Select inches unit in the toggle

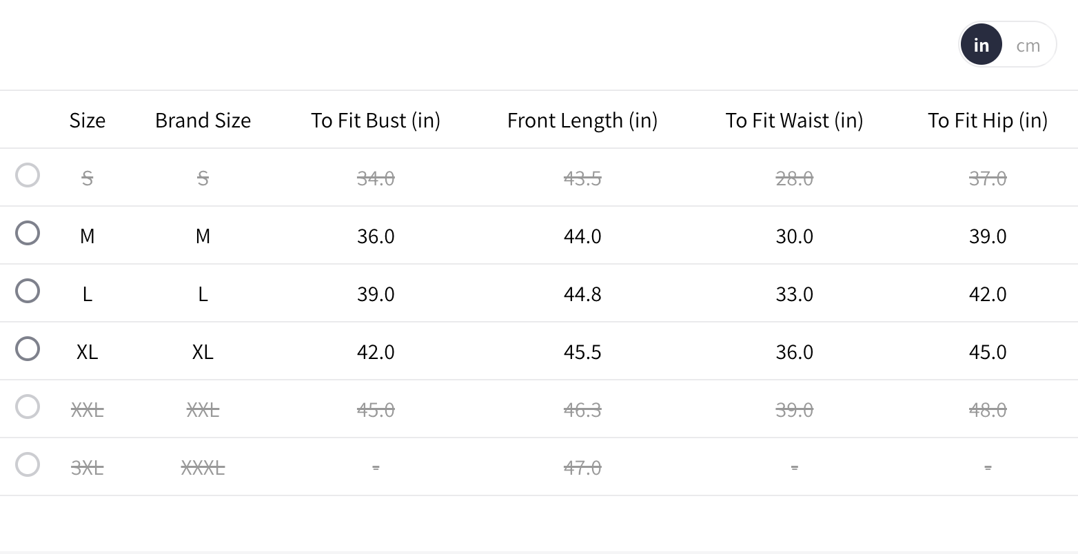981,45
